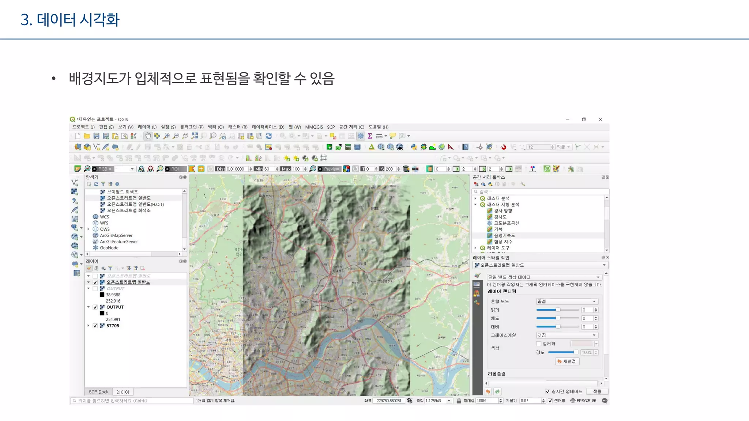Adjust the 밝기 brightness slider
The height and width of the screenshot is (421, 749).
tap(558, 310)
